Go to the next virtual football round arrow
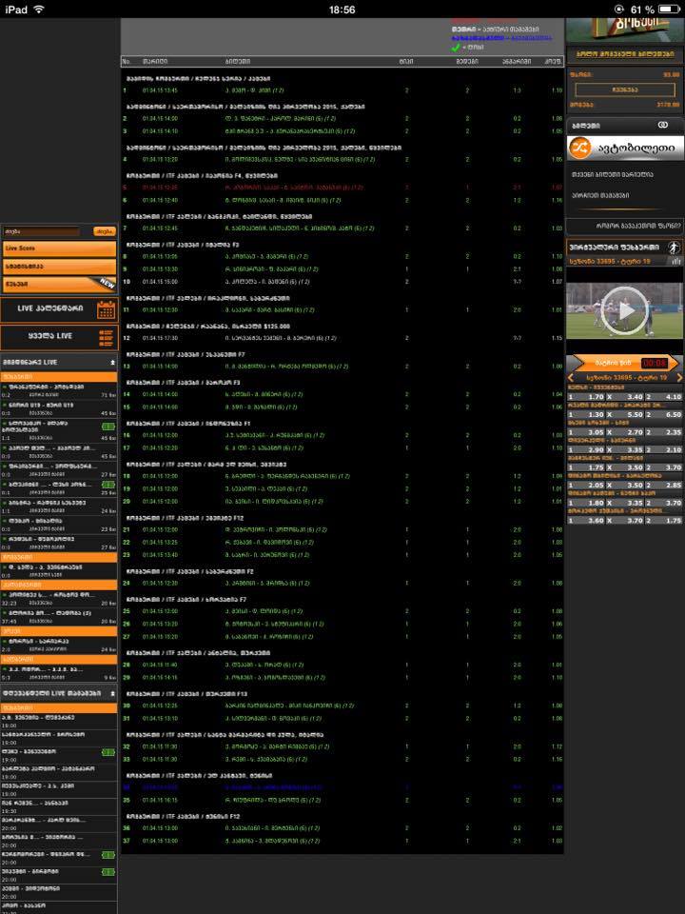Viewport: 685px width, 914px height. [x=679, y=378]
